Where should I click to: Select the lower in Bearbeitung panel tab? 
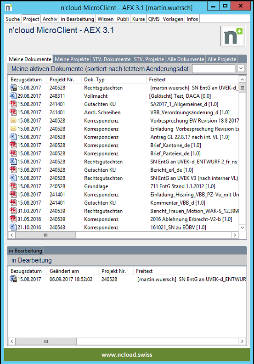26,251
